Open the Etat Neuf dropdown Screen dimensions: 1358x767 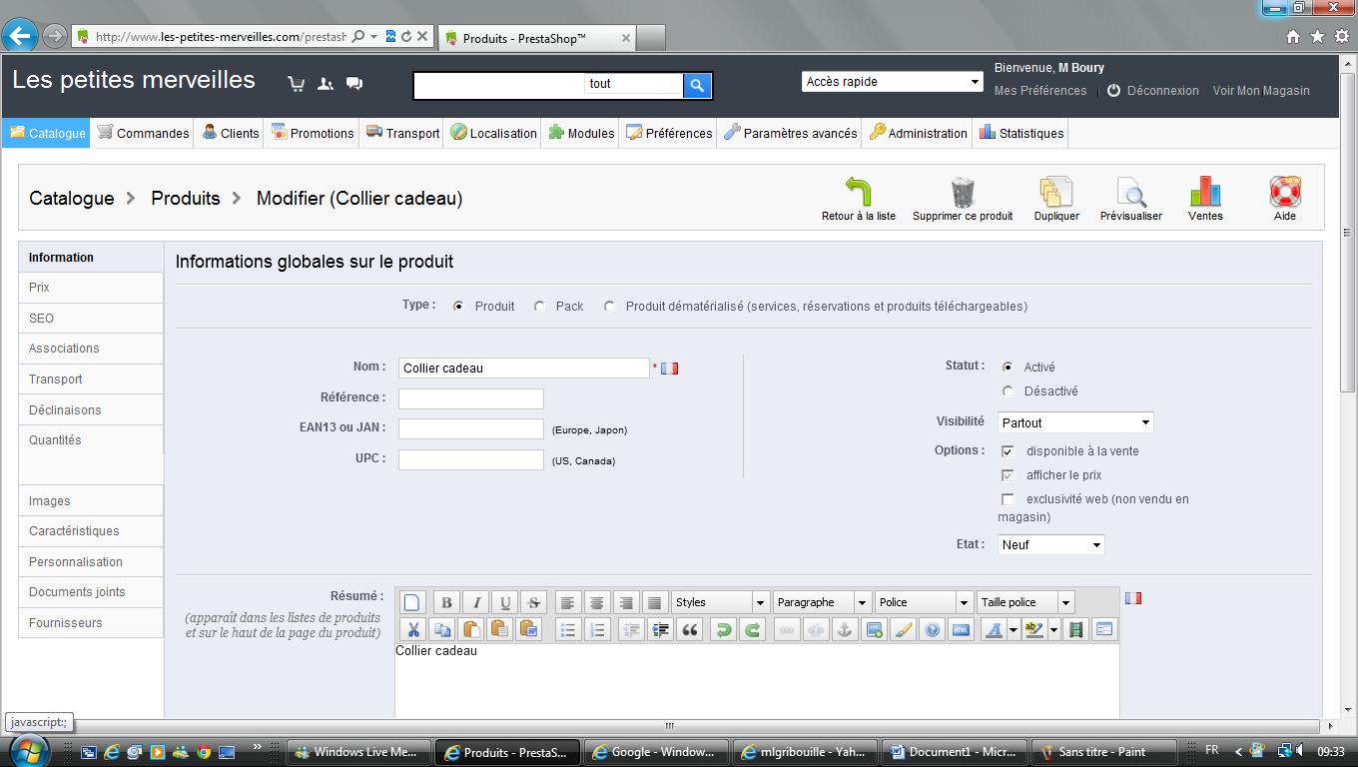point(1051,545)
